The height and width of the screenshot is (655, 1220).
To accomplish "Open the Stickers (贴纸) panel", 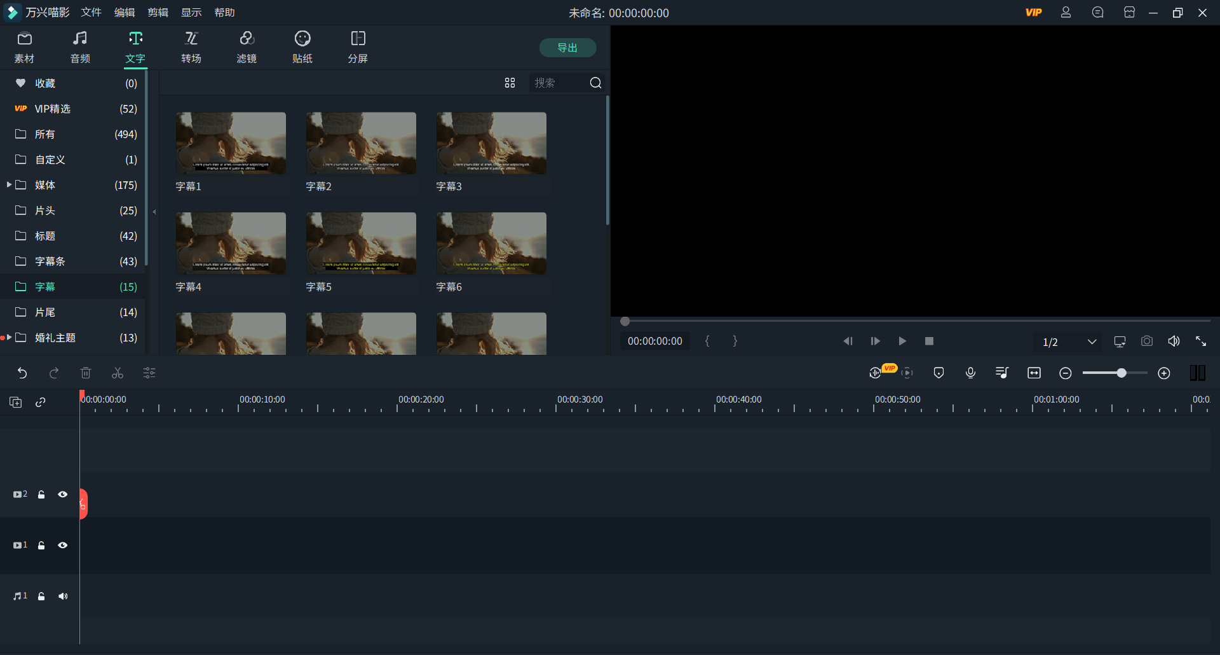I will click(x=302, y=47).
